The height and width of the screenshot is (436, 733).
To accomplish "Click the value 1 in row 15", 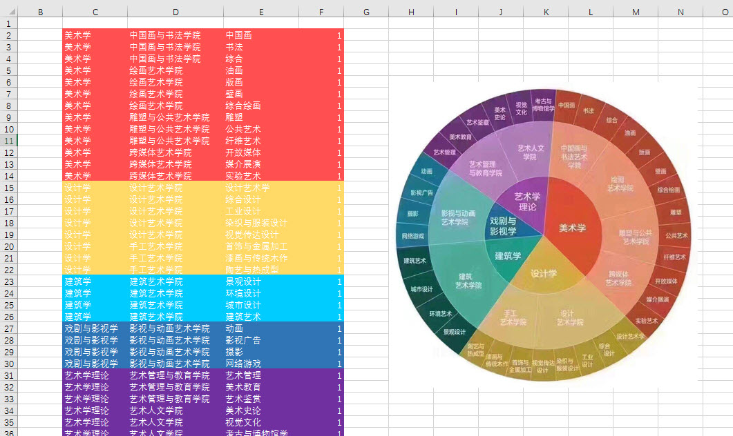I will pos(321,188).
